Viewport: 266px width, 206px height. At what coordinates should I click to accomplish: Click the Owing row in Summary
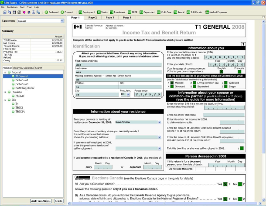tap(33, 60)
